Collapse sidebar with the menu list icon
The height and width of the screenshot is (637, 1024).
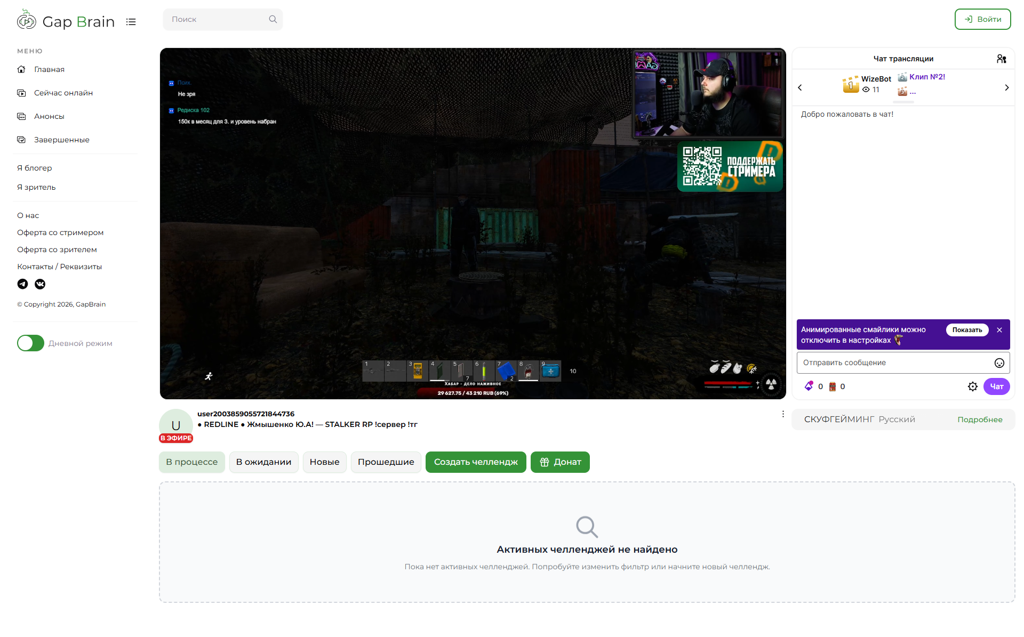[131, 22]
